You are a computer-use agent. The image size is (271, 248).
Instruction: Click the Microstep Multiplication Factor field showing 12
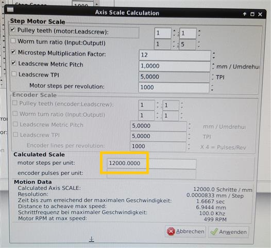pyautogui.click(x=175, y=55)
